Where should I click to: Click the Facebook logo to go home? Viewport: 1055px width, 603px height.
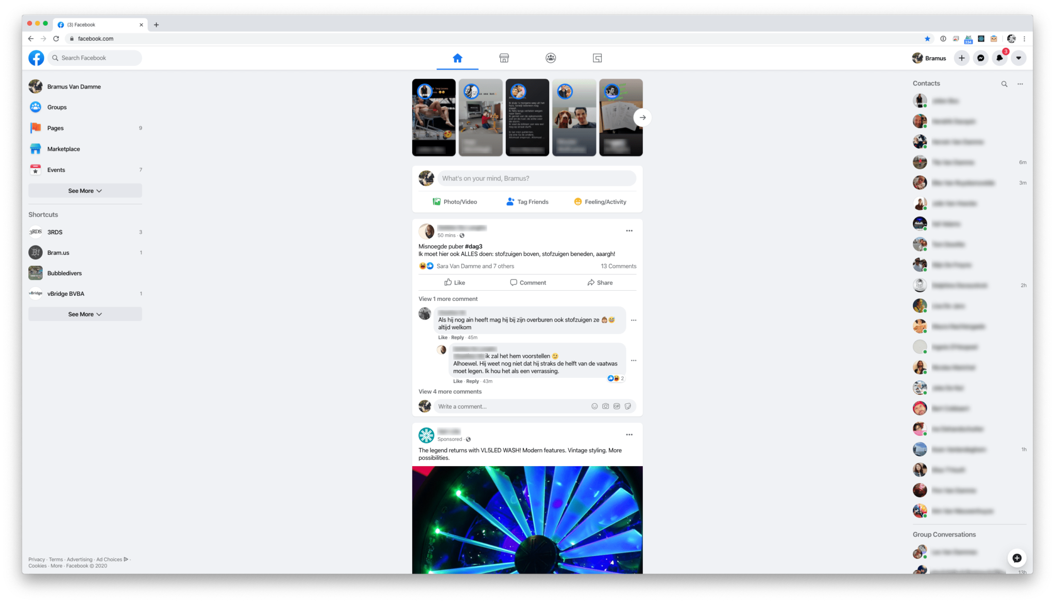(x=36, y=58)
